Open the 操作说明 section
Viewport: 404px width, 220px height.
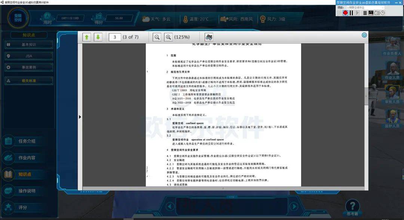click(x=27, y=191)
